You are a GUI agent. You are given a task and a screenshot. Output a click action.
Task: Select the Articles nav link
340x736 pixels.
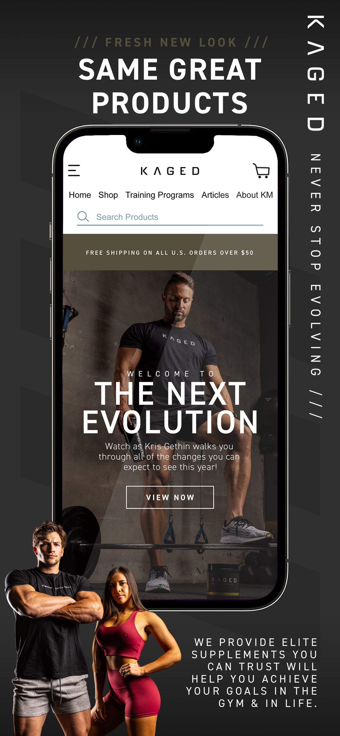pos(215,195)
